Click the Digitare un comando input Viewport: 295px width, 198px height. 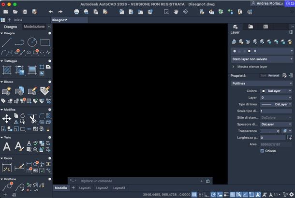tap(139, 181)
